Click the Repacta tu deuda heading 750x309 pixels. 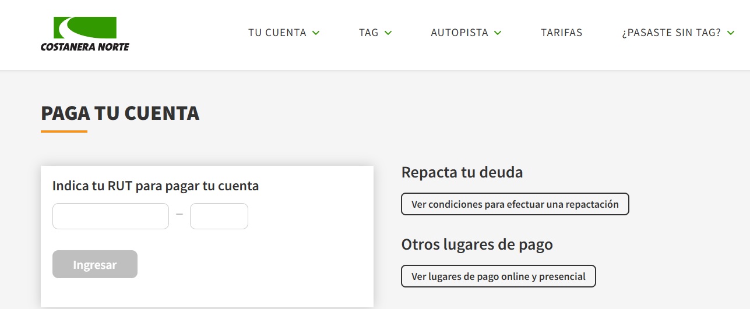click(x=462, y=172)
